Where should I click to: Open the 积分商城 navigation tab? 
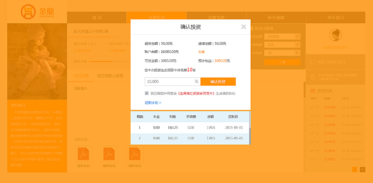point(276,17)
